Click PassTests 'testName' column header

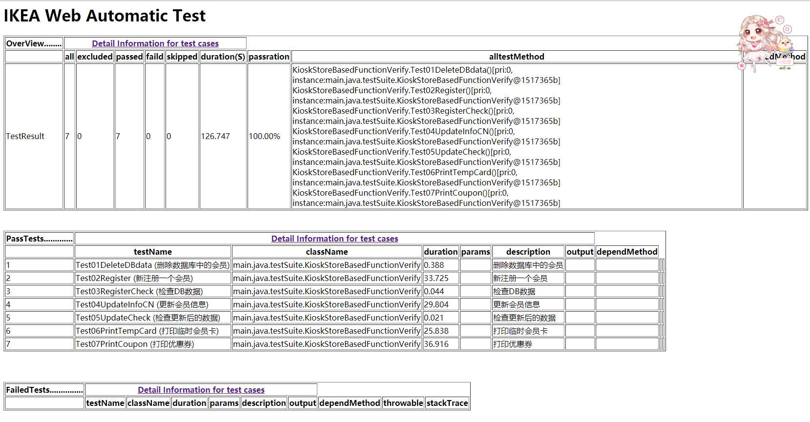153,252
